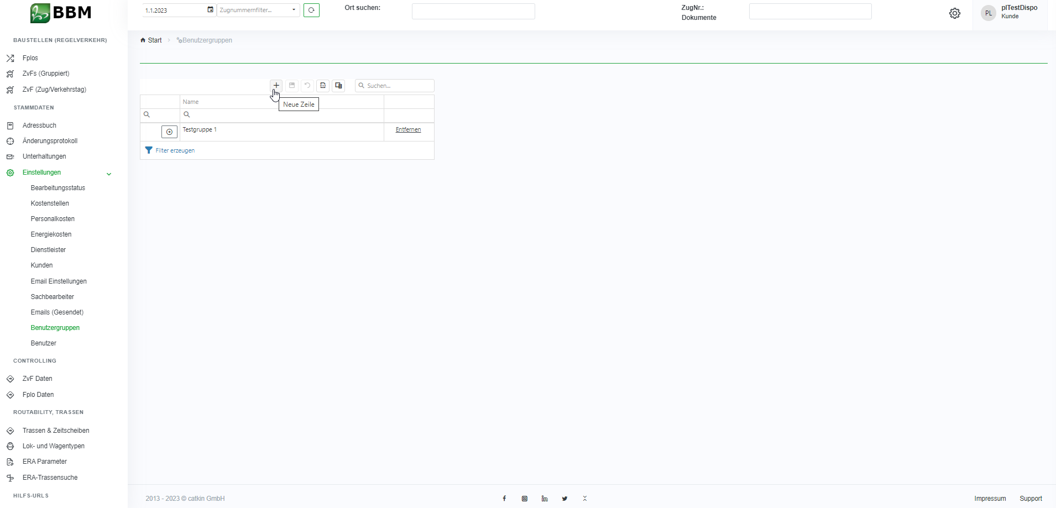1056x508 pixels.
Task: Open the Impressum footer link
Action: click(x=990, y=499)
